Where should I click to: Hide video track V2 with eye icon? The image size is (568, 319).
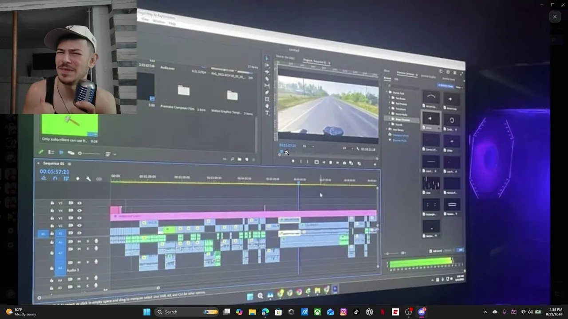pos(80,226)
